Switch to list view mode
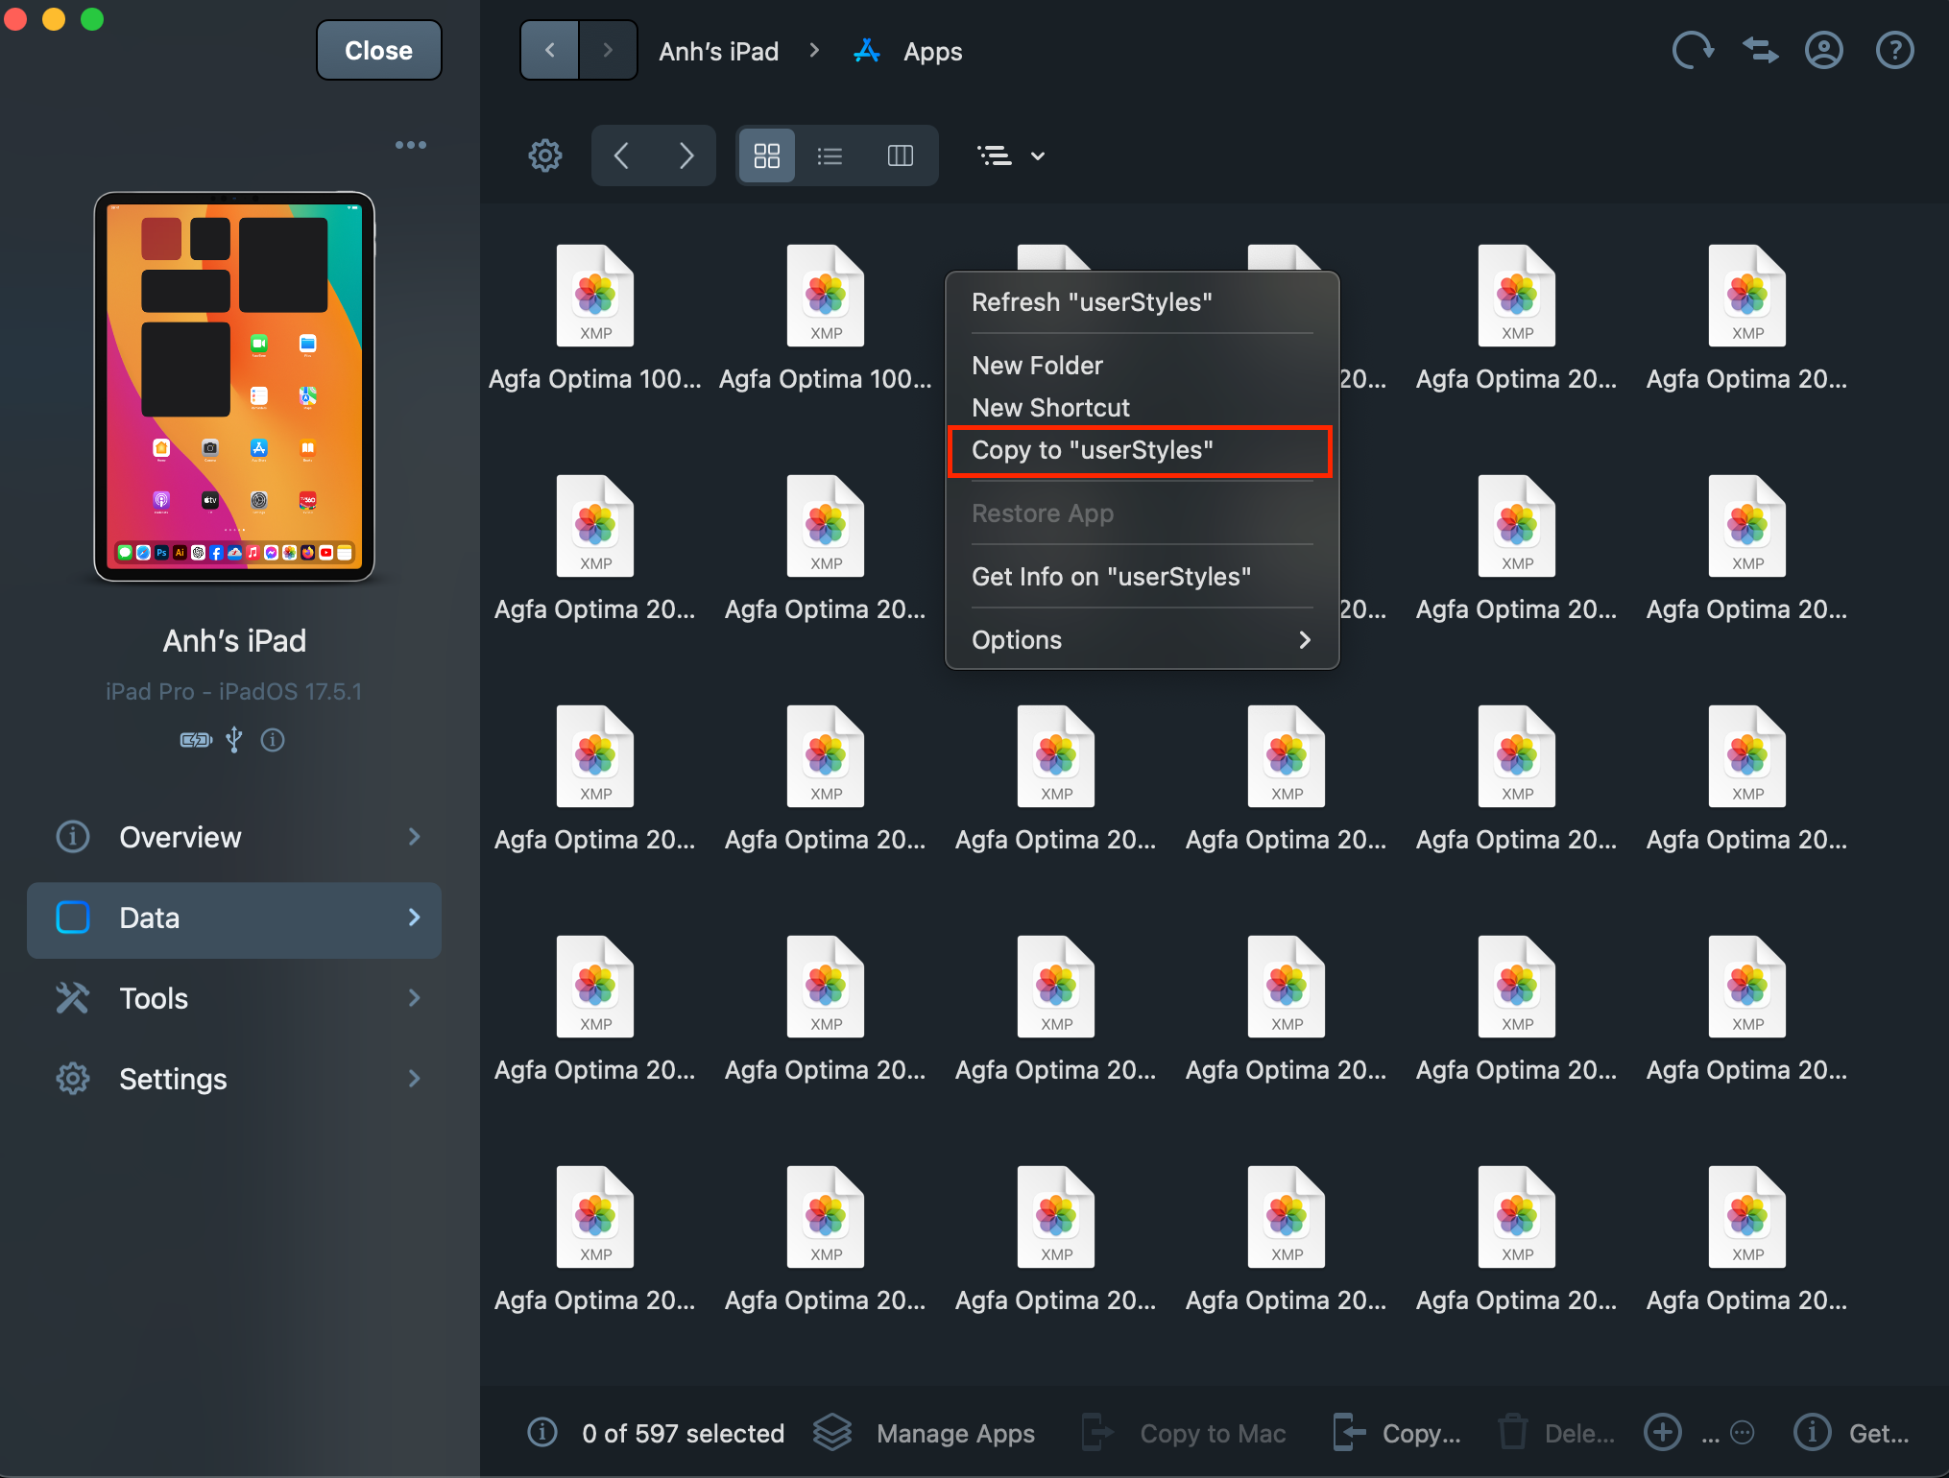This screenshot has height=1478, width=1949. (829, 155)
